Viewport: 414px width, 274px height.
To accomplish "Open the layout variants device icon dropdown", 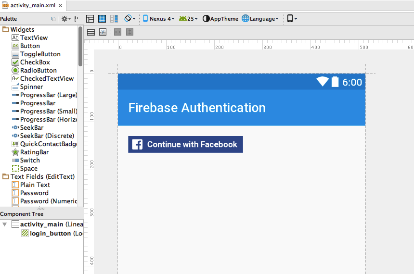I will point(292,19).
